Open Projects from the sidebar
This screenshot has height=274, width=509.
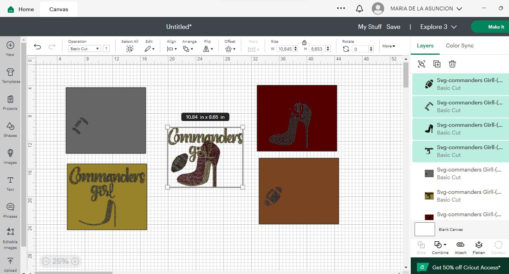pos(10,103)
